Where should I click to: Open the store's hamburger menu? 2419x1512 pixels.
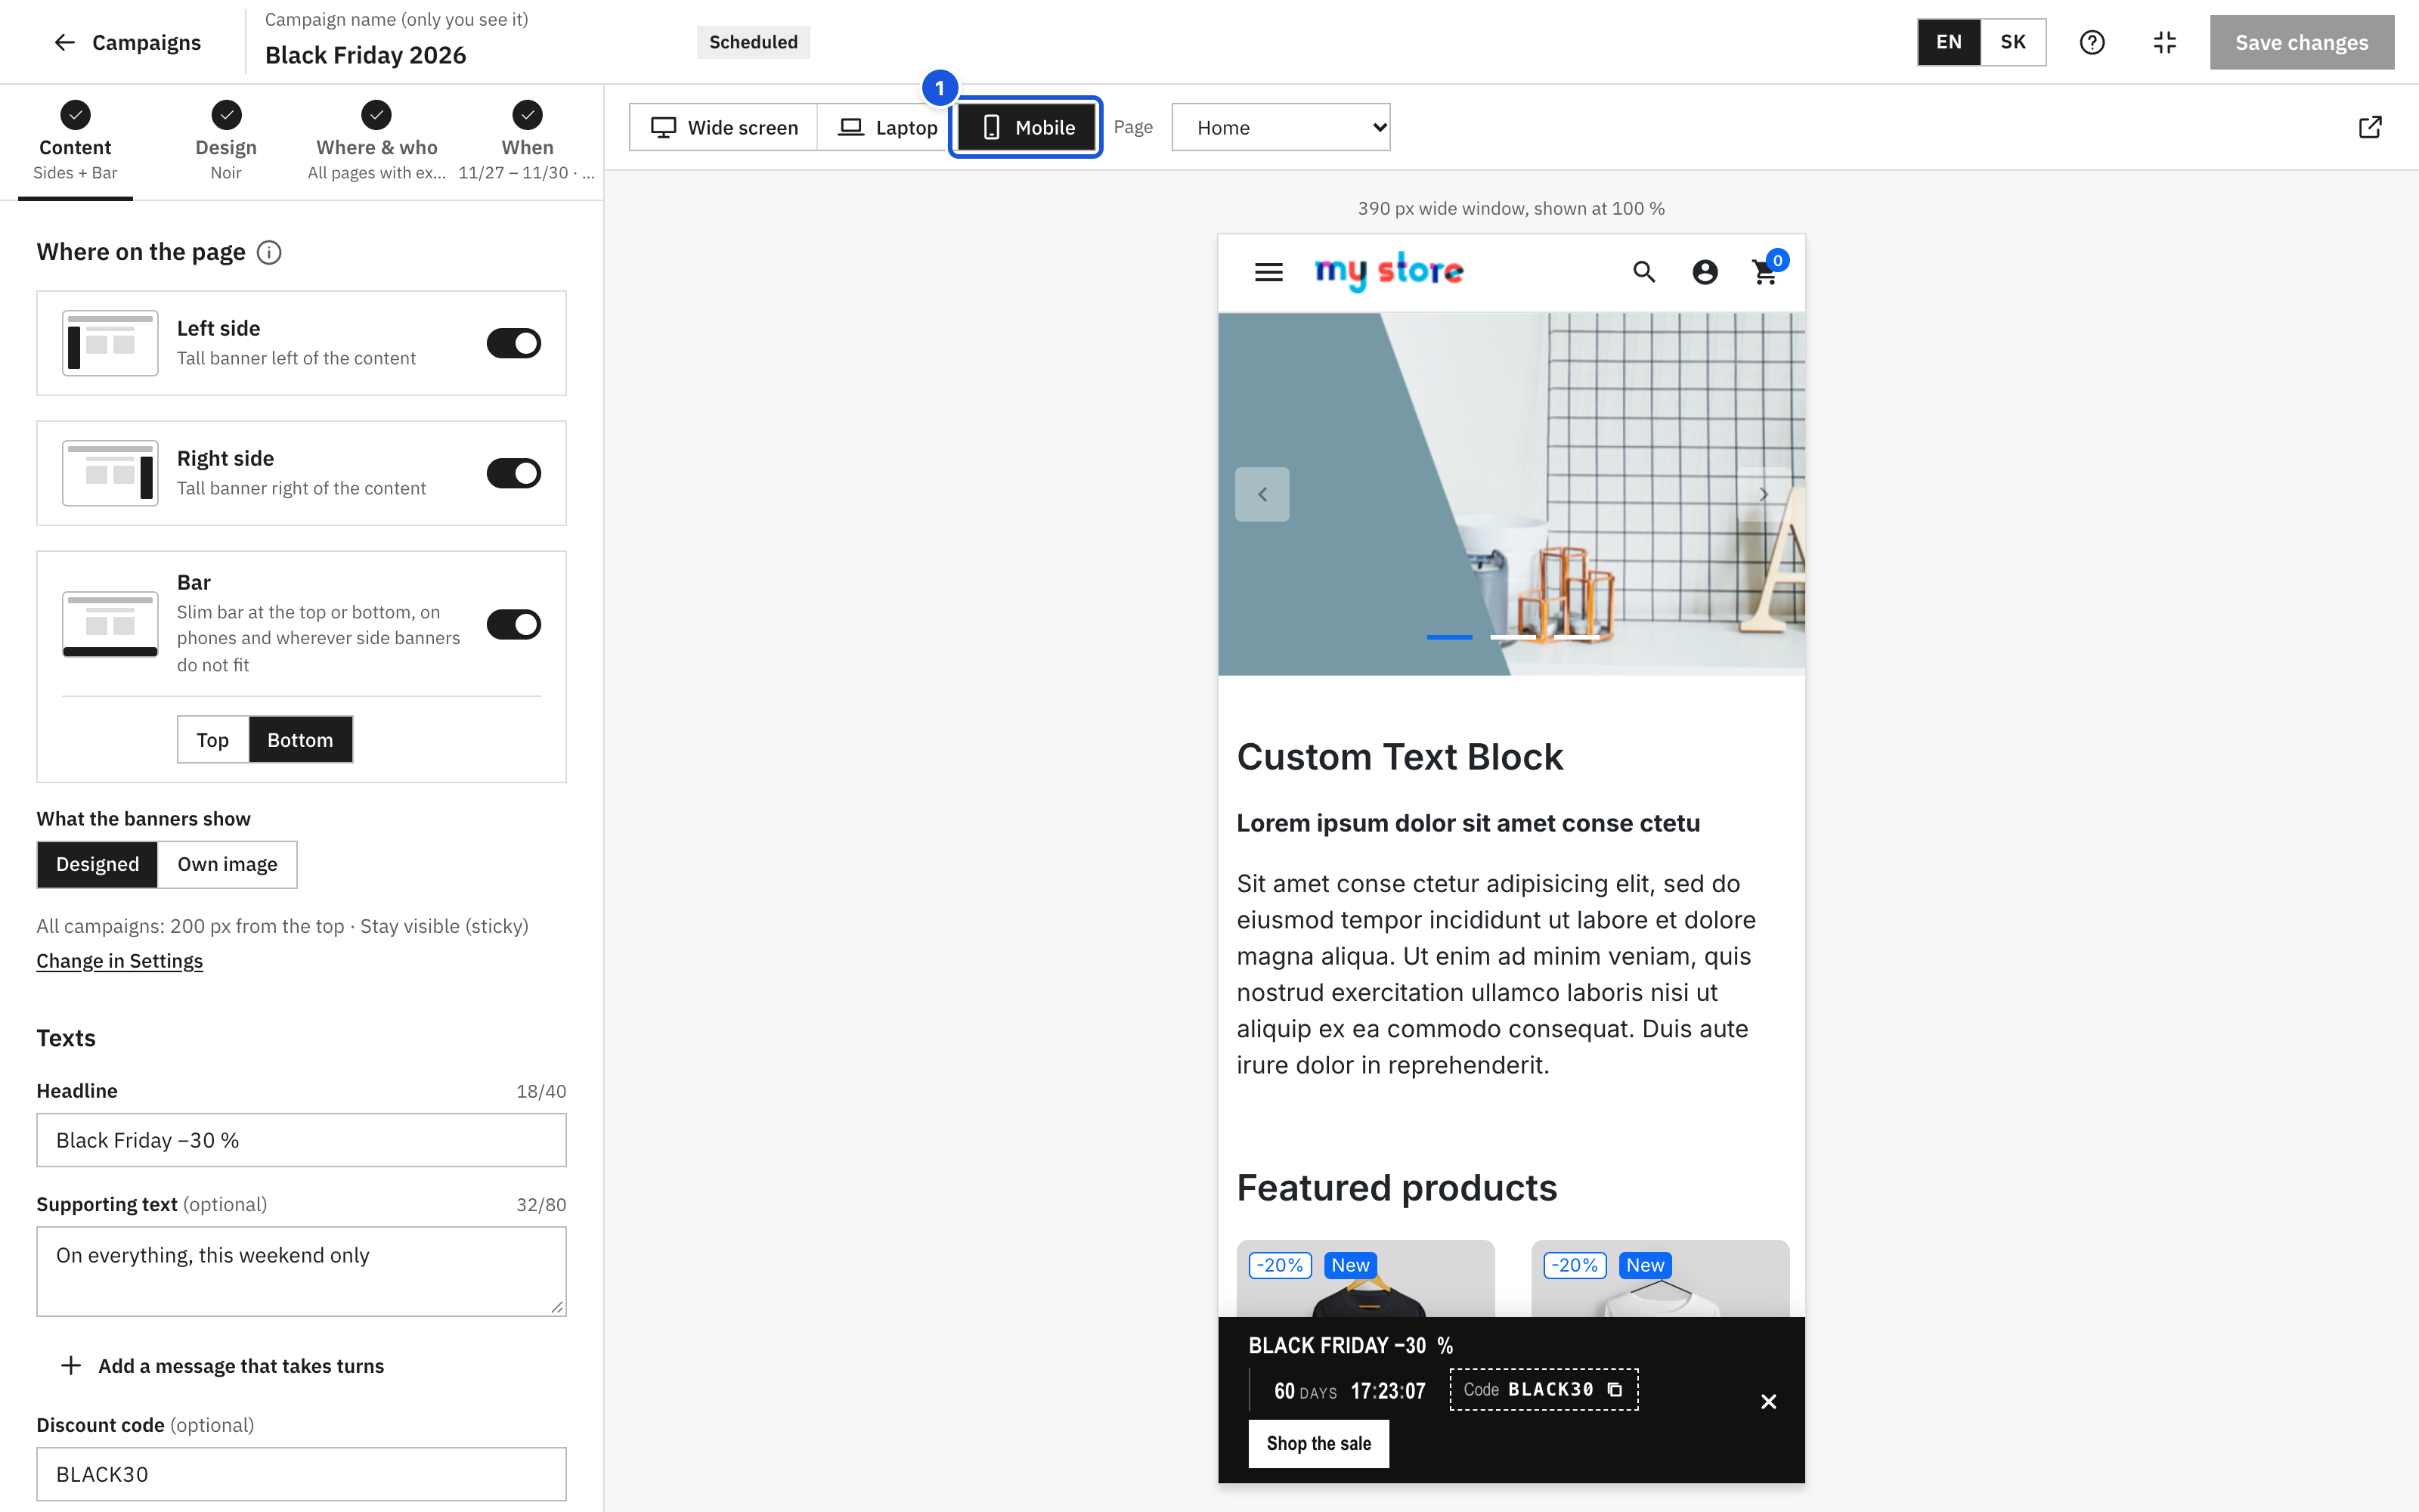tap(1268, 272)
